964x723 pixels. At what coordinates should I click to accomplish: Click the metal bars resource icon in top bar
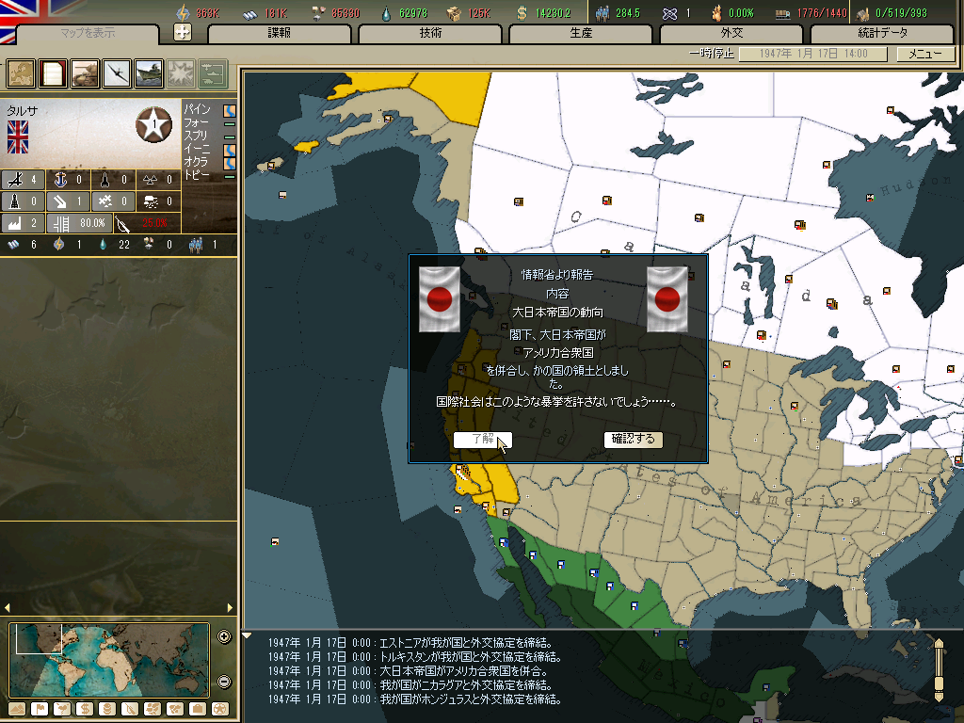pyautogui.click(x=249, y=13)
